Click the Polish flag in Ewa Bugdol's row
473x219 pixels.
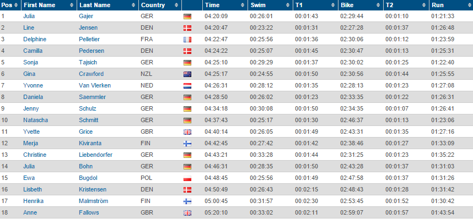point(187,178)
